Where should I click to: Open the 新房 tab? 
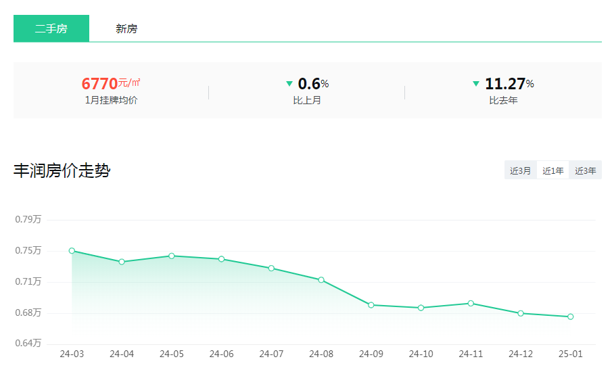pyautogui.click(x=126, y=29)
